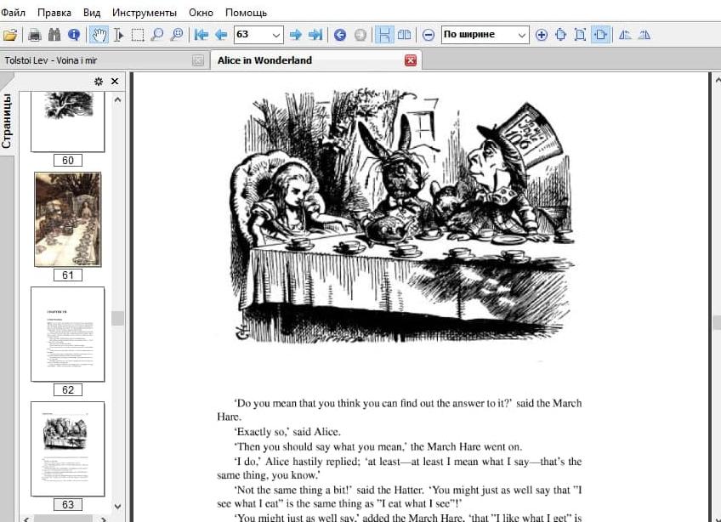This screenshot has height=522, width=721.
Task: Open the page 61 colour illustration thumbnail
Action: (x=68, y=219)
